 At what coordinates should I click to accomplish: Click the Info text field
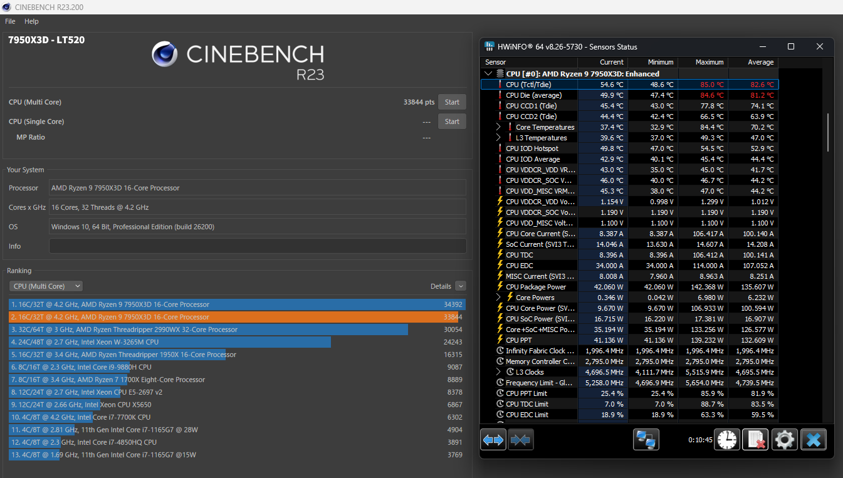[x=257, y=246]
